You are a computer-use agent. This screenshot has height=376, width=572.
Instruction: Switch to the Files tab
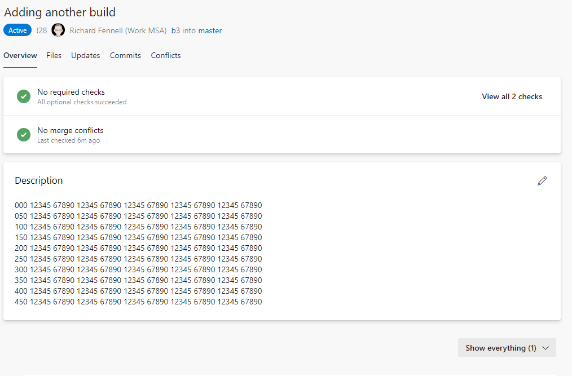54,55
